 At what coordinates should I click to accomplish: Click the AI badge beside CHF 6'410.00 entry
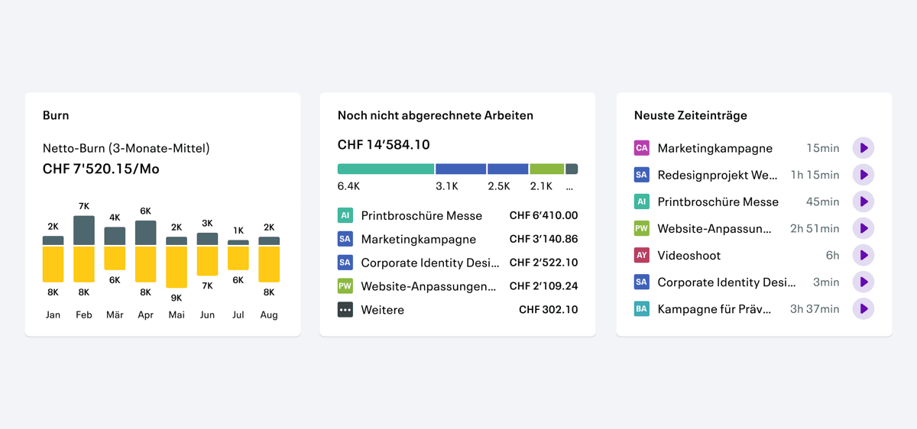pos(345,215)
